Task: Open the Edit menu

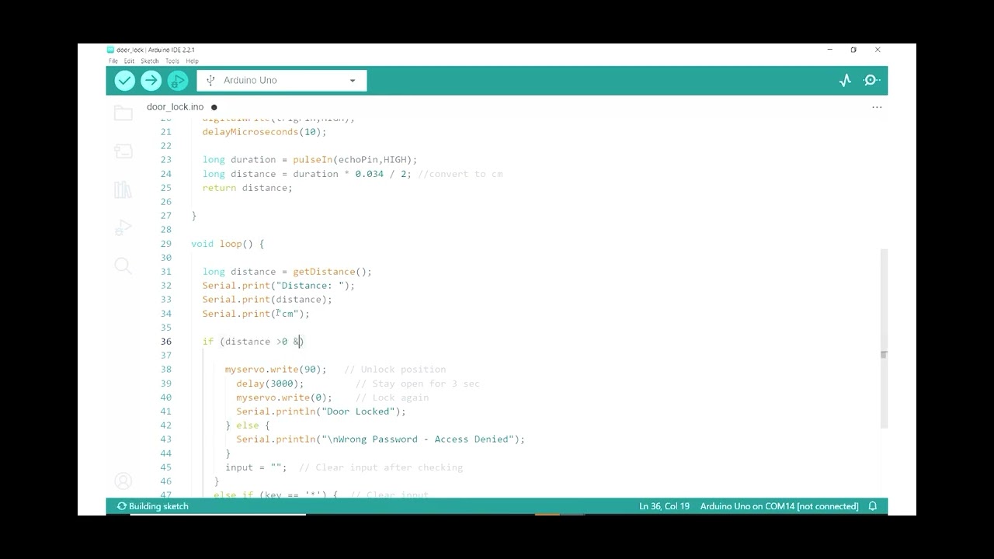Action: [x=129, y=61]
